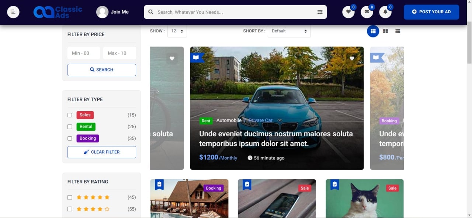Click the price Search button
Viewport: 472px width, 218px height.
(x=102, y=70)
